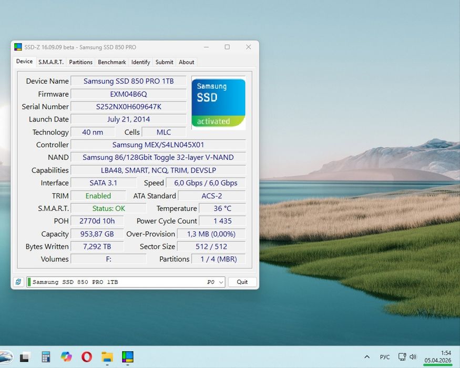Switch to the Device tab
The height and width of the screenshot is (368, 460).
coord(24,62)
